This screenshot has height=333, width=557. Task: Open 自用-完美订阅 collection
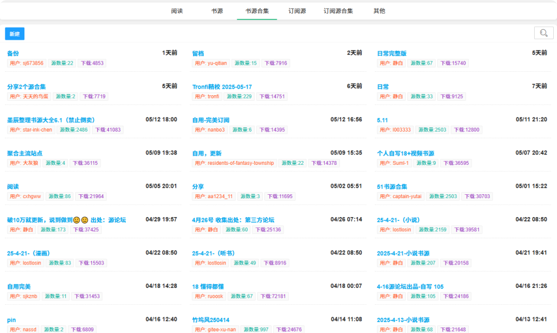pos(211,120)
